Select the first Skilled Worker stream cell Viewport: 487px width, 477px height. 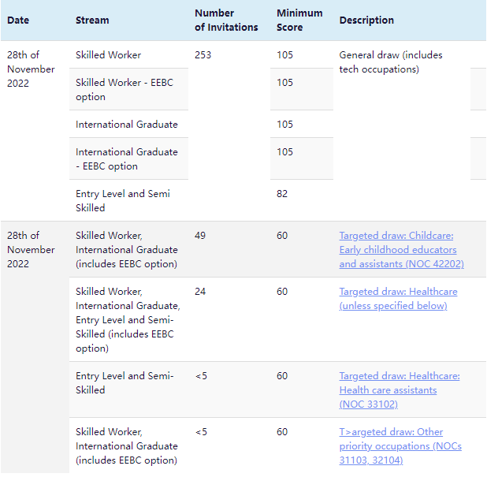[109, 55]
